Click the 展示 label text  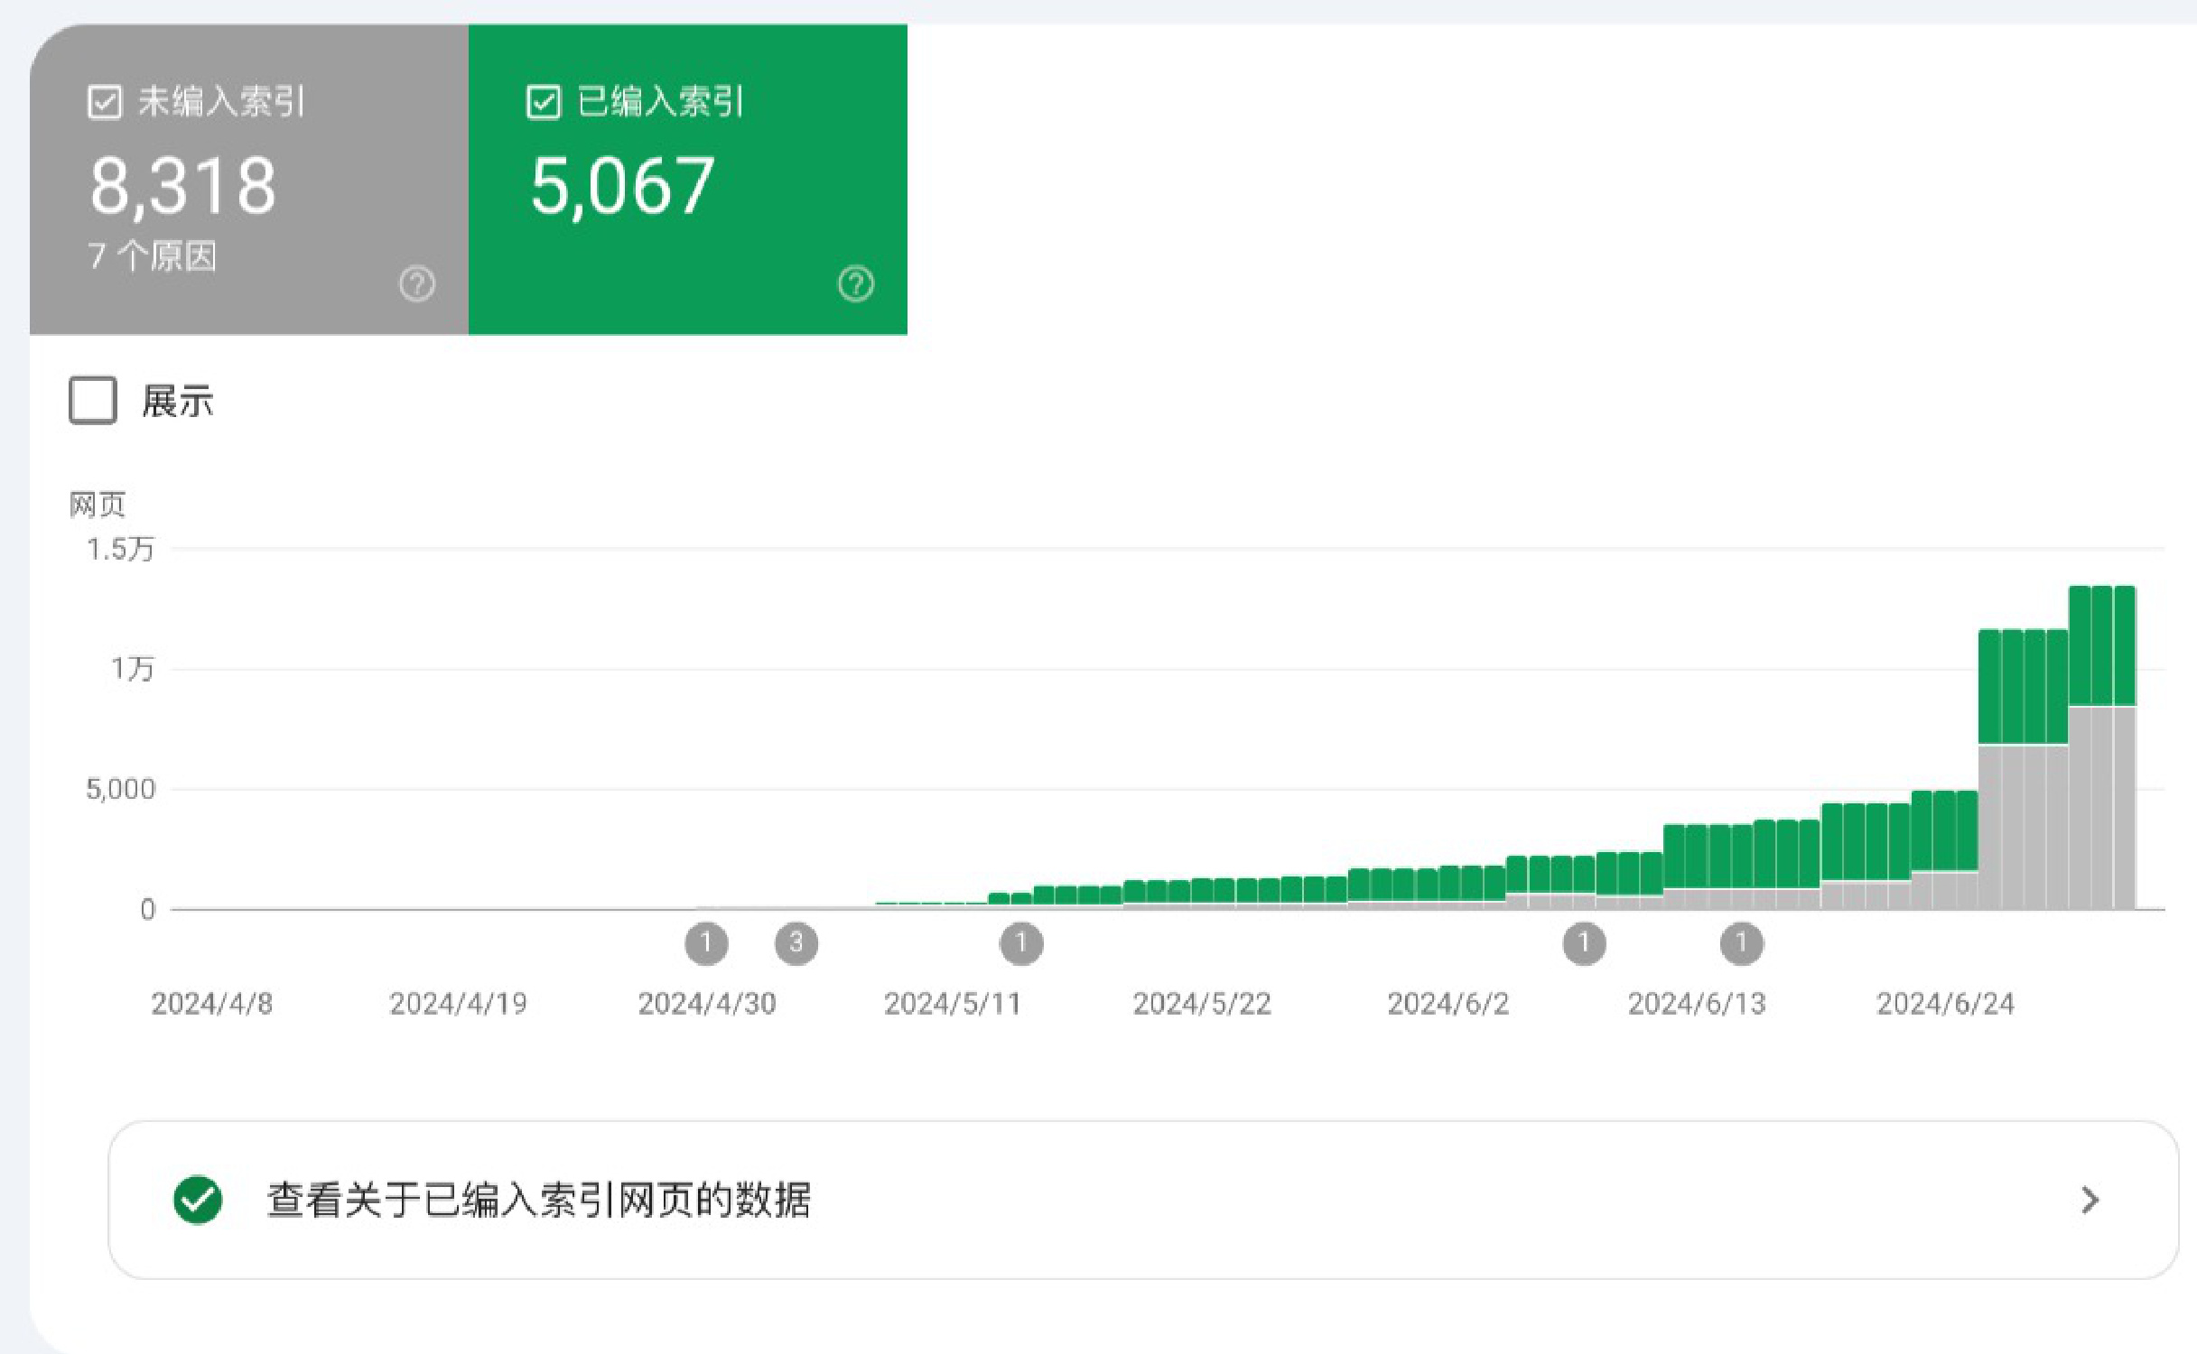click(x=178, y=401)
